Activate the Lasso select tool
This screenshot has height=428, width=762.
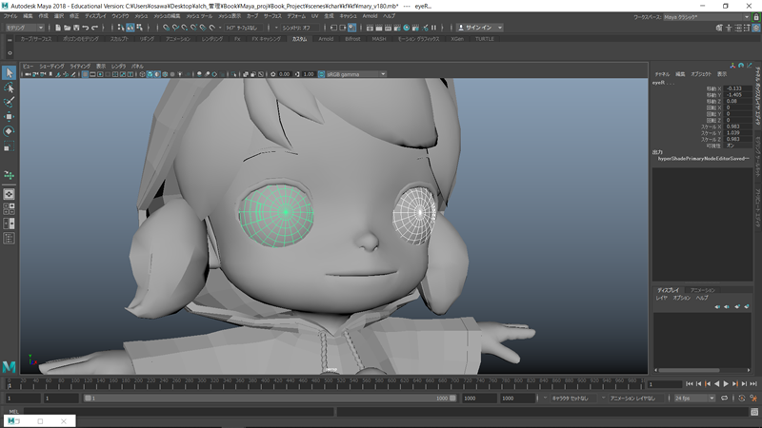(9, 88)
